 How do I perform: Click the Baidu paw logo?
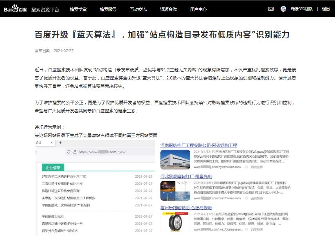[x=16, y=9]
